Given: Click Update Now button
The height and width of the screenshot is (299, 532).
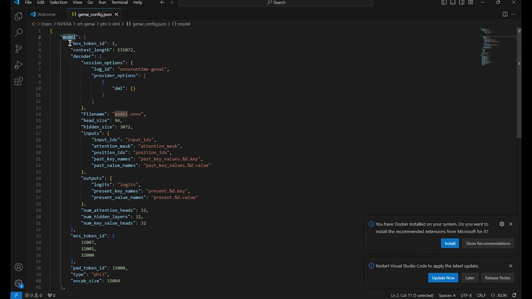Looking at the screenshot, I should [x=443, y=278].
